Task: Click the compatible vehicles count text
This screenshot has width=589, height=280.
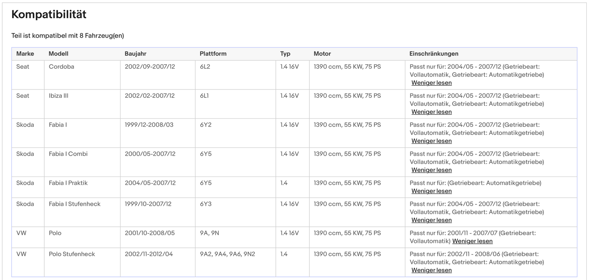Action: point(67,36)
